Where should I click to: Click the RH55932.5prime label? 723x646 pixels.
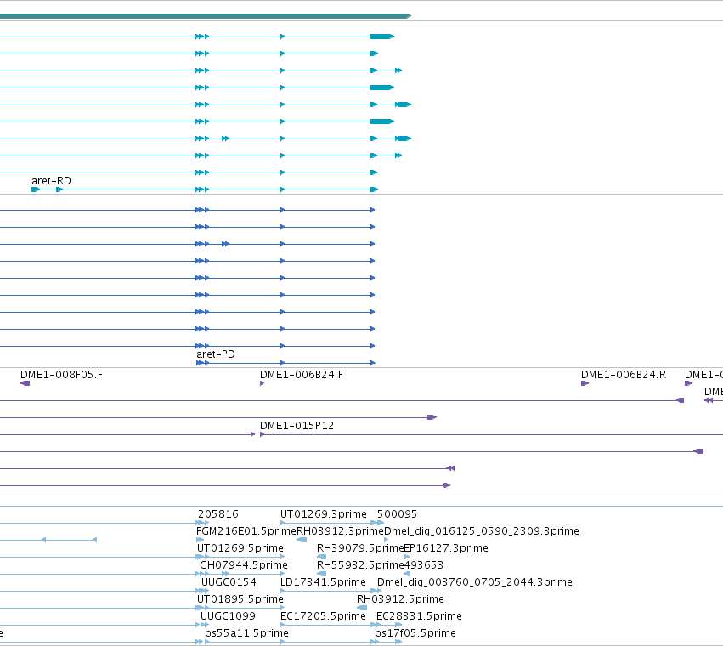pos(360,565)
